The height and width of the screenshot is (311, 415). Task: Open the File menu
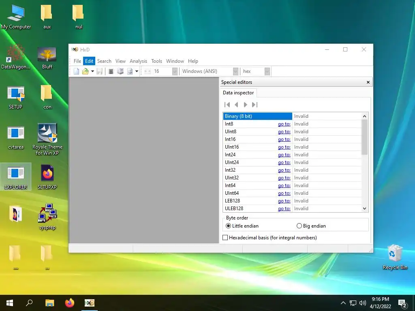[x=77, y=61]
